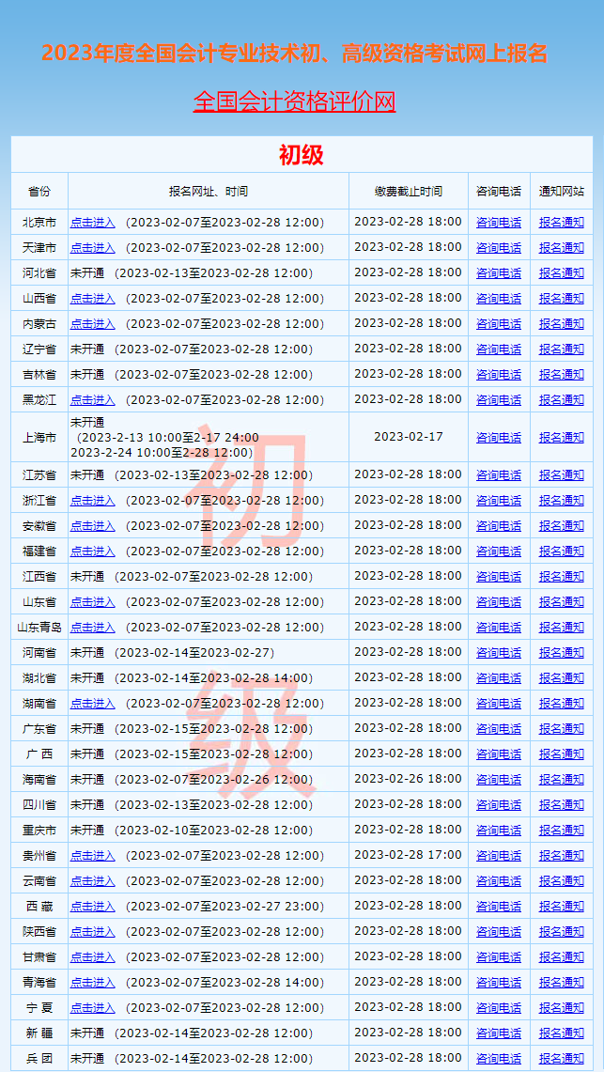Click 报名通知 for 四川省
Viewport: 604px width, 1072px height.
(561, 805)
